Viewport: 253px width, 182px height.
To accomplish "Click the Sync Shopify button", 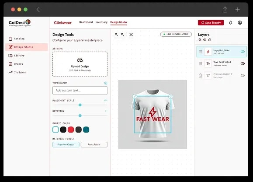I will coord(211,23).
